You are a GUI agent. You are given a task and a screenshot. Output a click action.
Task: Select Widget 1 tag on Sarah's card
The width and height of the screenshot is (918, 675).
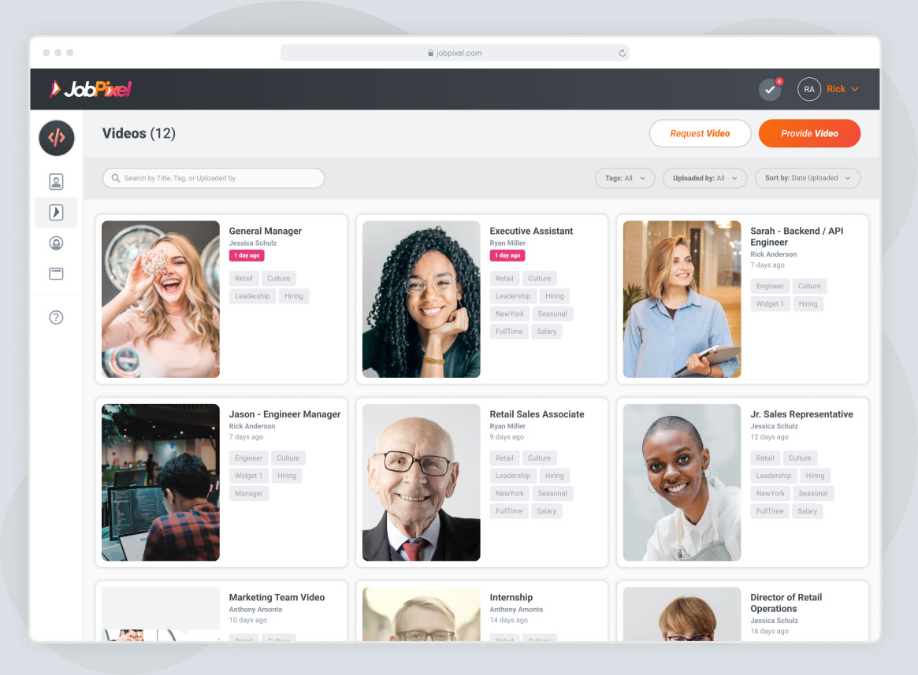769,304
